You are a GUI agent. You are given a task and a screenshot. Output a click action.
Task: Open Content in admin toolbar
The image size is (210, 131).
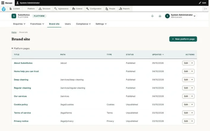(x=15, y=9)
